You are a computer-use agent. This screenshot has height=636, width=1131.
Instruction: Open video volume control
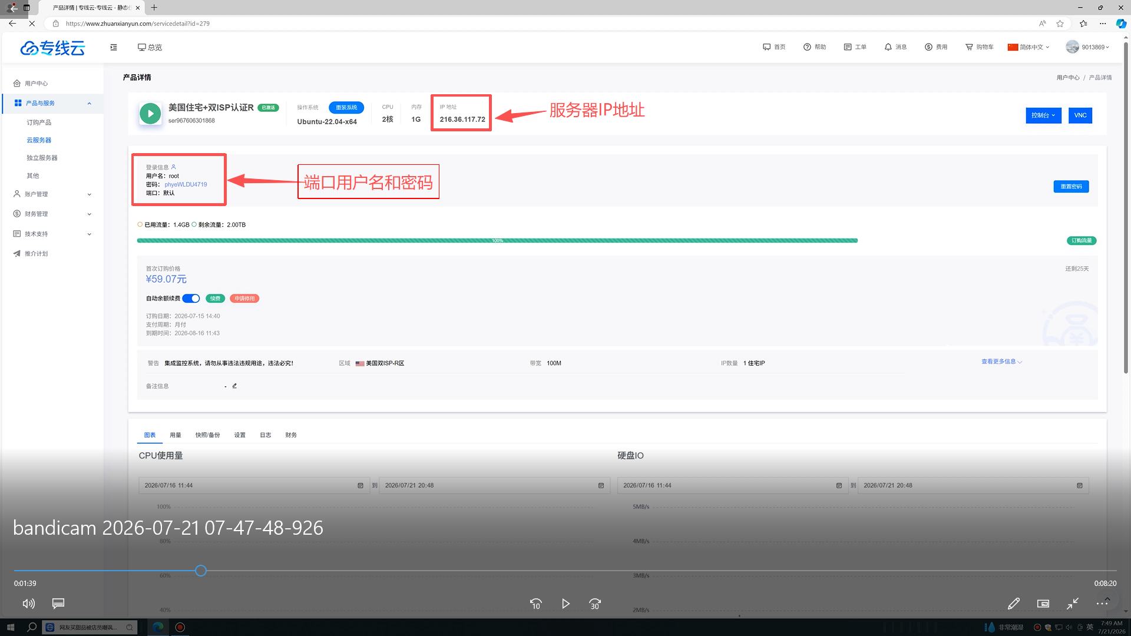[29, 604]
